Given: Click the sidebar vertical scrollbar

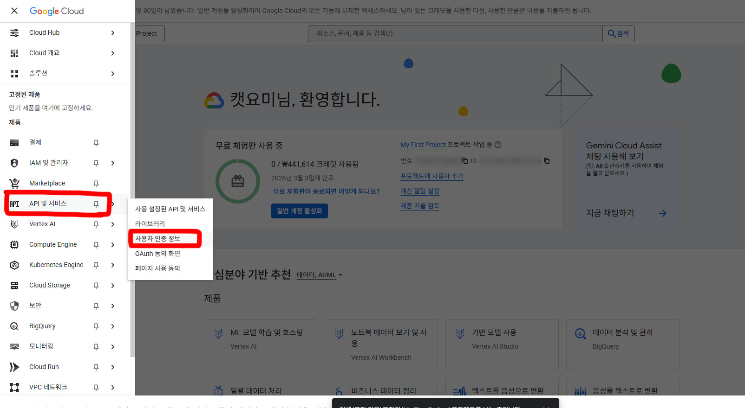Looking at the screenshot, I should click(132, 190).
